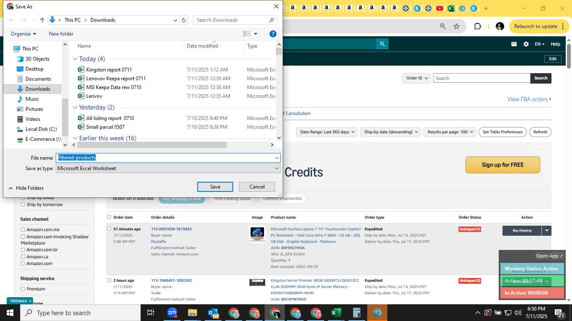This screenshot has width=572, height=321.
Task: Open View FBA orders link
Action: [529, 99]
